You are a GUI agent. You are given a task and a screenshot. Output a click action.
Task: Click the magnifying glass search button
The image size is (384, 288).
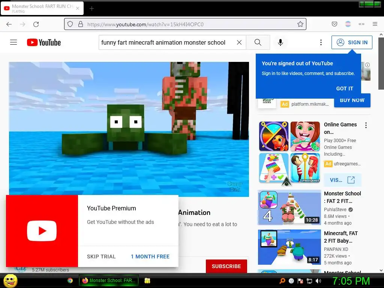click(258, 42)
